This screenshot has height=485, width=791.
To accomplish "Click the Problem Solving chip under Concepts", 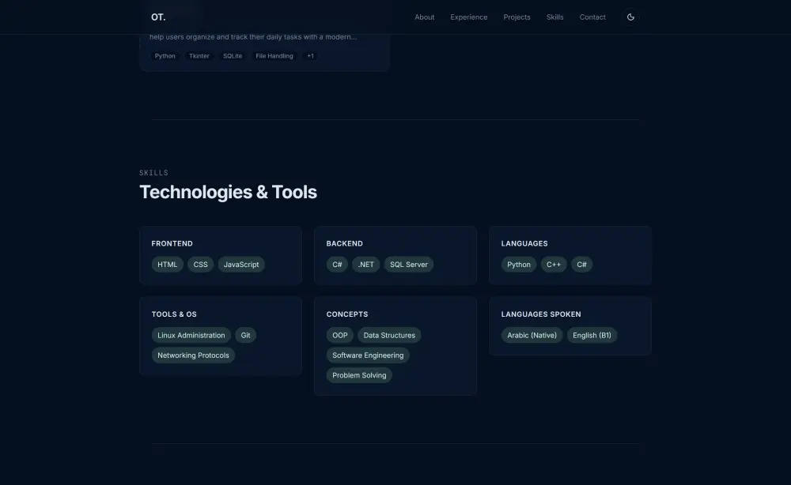I will 359,374.
